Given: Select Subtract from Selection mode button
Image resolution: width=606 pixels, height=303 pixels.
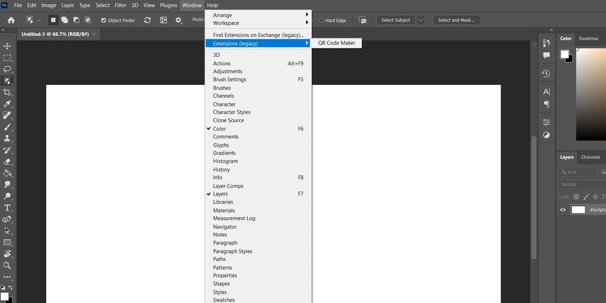Looking at the screenshot, I should coord(76,20).
